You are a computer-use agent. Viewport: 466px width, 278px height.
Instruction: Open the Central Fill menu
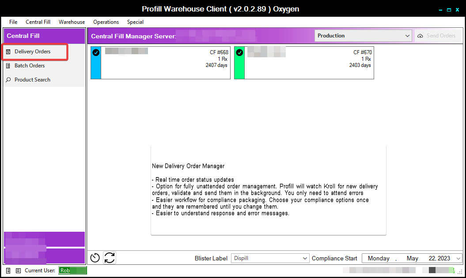pyautogui.click(x=38, y=22)
